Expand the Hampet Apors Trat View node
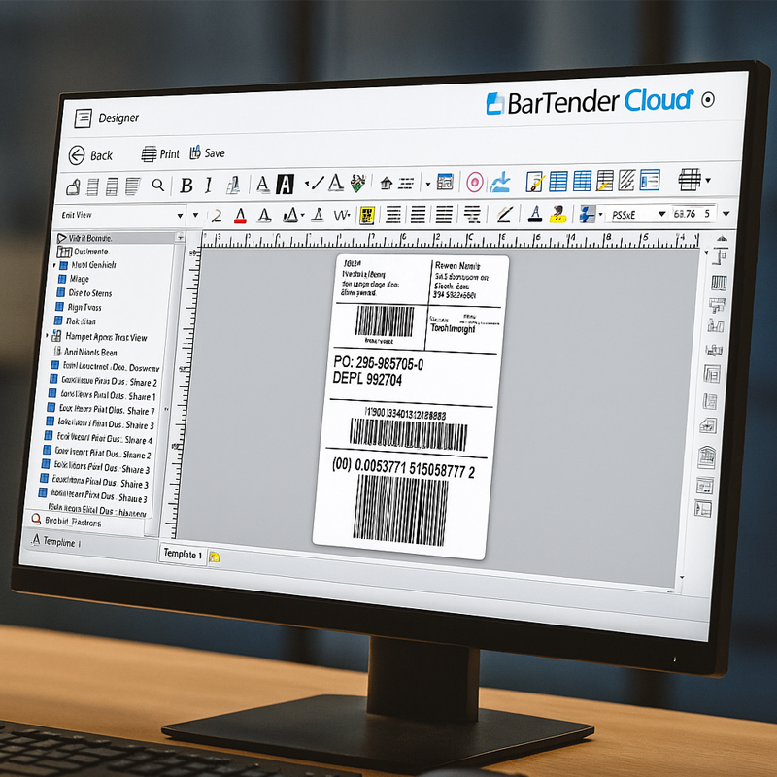This screenshot has width=777, height=777. tap(48, 336)
